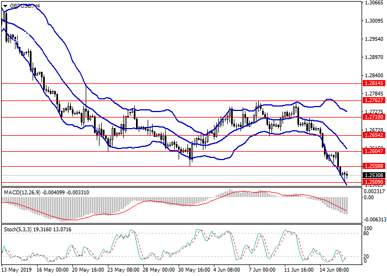Click the small triangle beside the GBPUSD title
This screenshot has width=387, height=276.
[x=6, y=5]
